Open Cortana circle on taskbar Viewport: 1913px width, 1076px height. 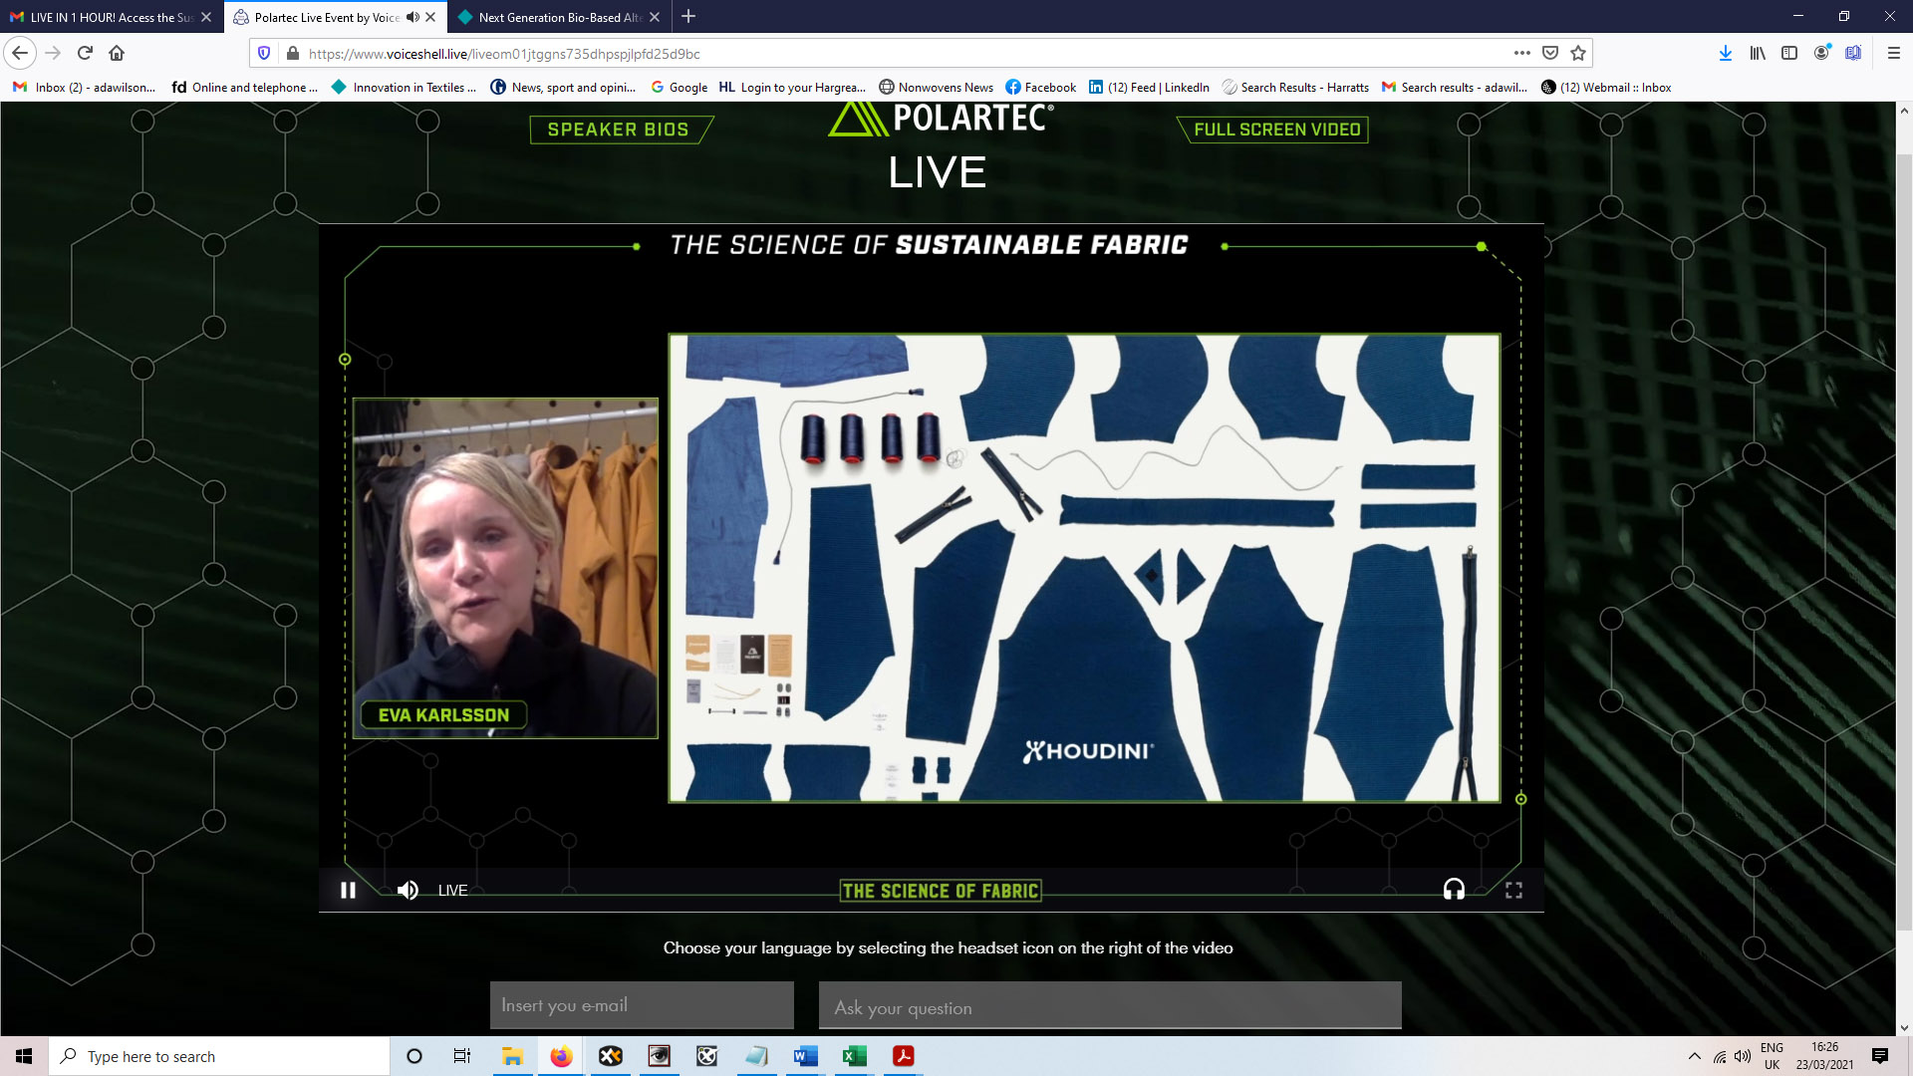tap(414, 1056)
